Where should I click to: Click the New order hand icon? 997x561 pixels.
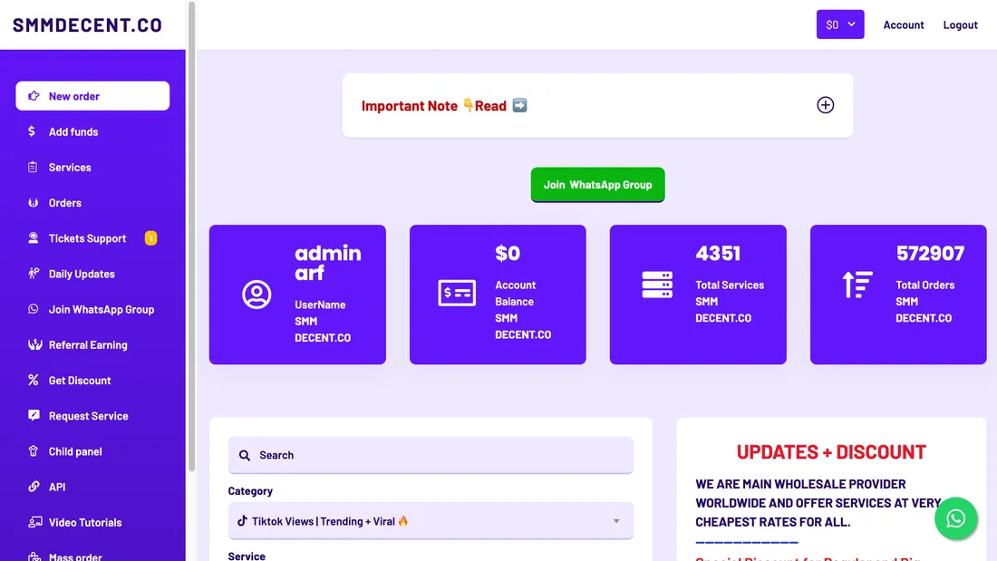click(34, 96)
